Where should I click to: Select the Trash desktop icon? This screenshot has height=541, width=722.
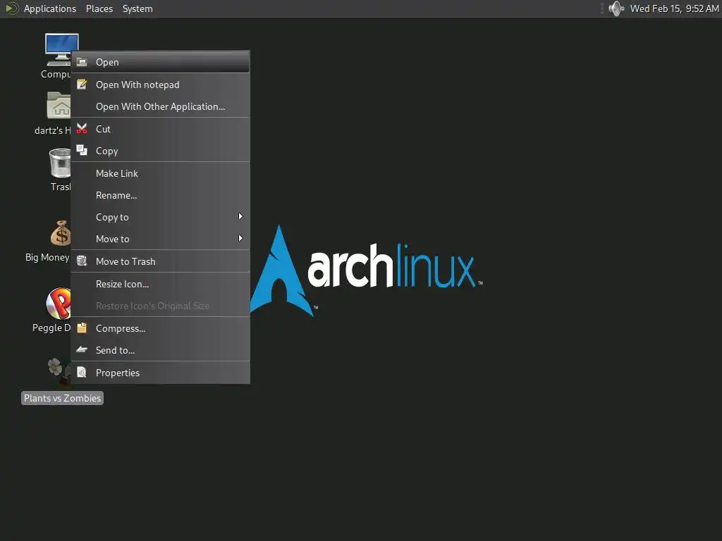tap(60, 163)
